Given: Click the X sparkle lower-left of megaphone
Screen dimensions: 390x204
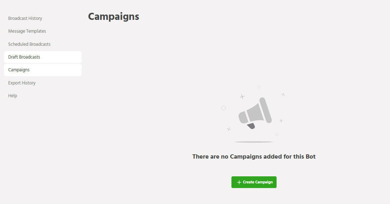Looking at the screenshot, I should [229, 129].
